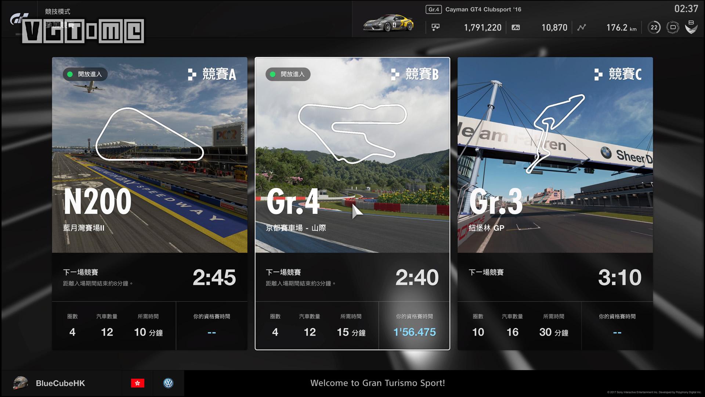
Task: Click the qualifying time 1'56.475 on Race B
Action: pyautogui.click(x=414, y=332)
